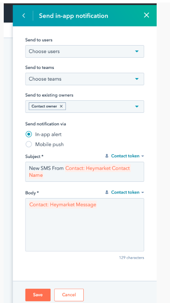Expand the existing owners dropdown arrow
Screen dimensions: 170x303
click(x=137, y=107)
